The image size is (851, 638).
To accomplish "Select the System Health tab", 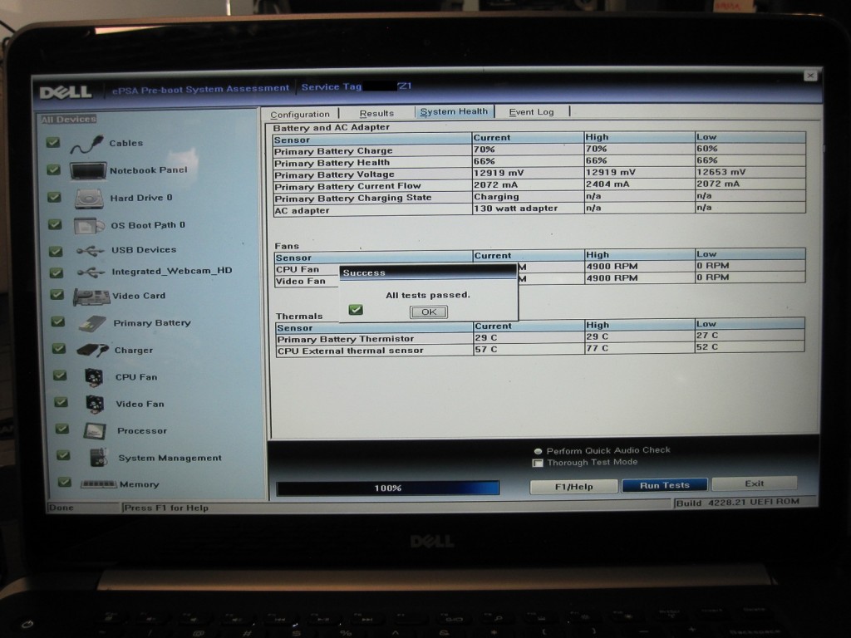I will pos(454,111).
